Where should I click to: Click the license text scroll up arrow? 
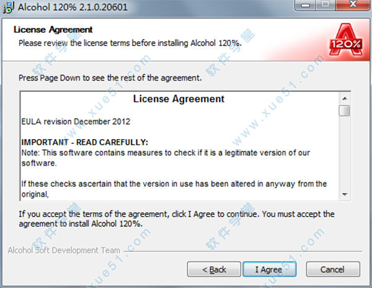tap(345, 98)
